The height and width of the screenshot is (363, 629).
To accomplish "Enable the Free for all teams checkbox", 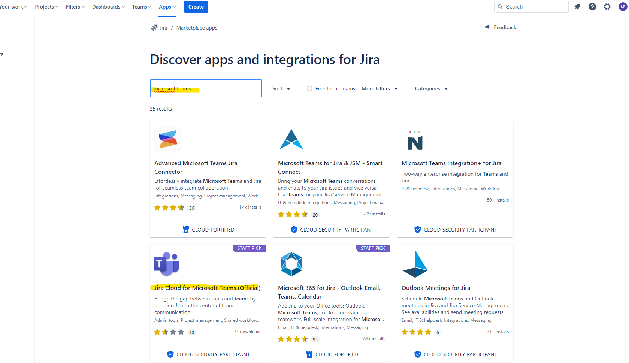I will (309, 88).
